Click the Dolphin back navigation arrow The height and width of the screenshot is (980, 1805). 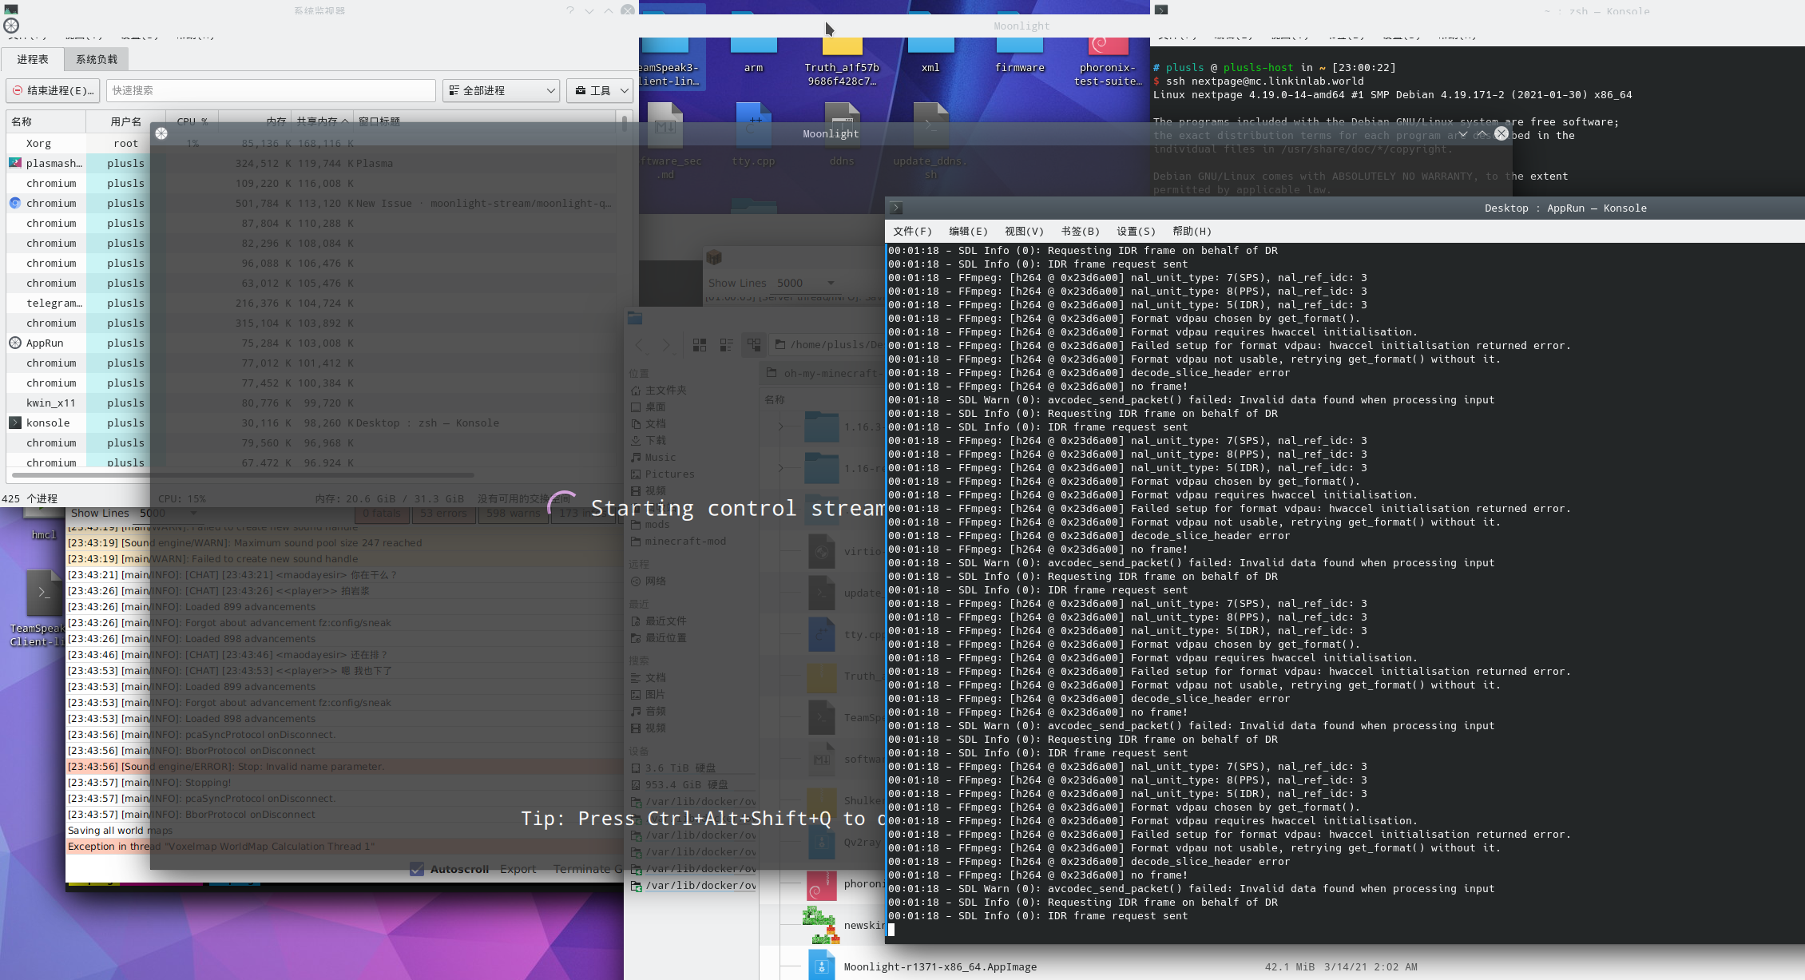click(x=639, y=345)
